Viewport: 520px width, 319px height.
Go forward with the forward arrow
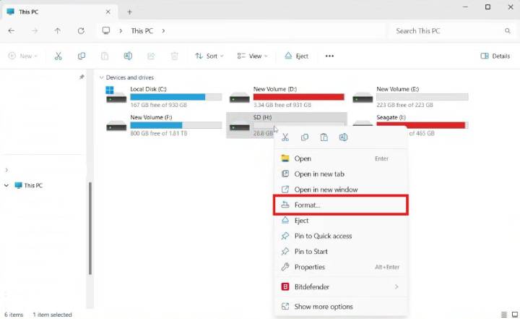[35, 31]
